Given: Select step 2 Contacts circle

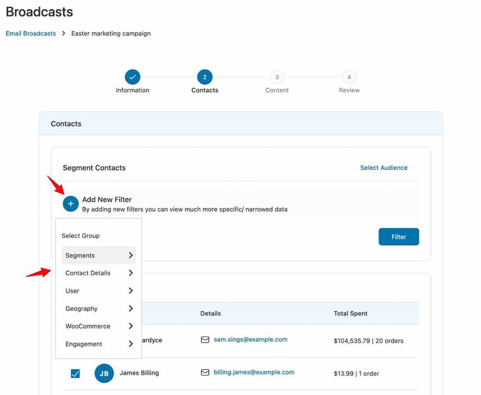Looking at the screenshot, I should (204, 77).
